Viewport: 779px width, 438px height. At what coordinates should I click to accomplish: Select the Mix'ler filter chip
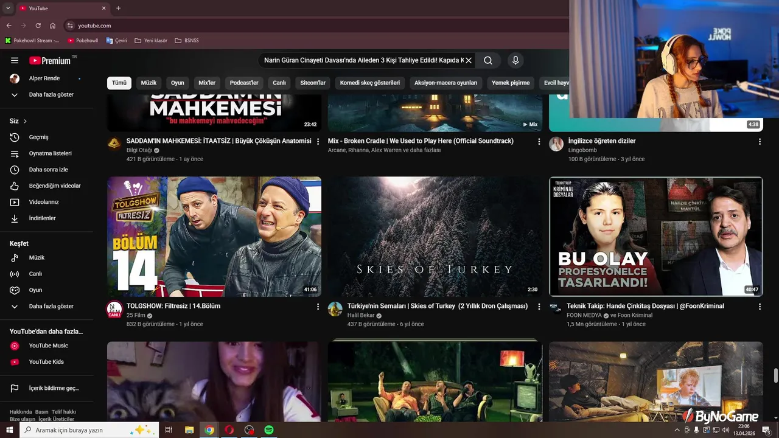coord(207,83)
